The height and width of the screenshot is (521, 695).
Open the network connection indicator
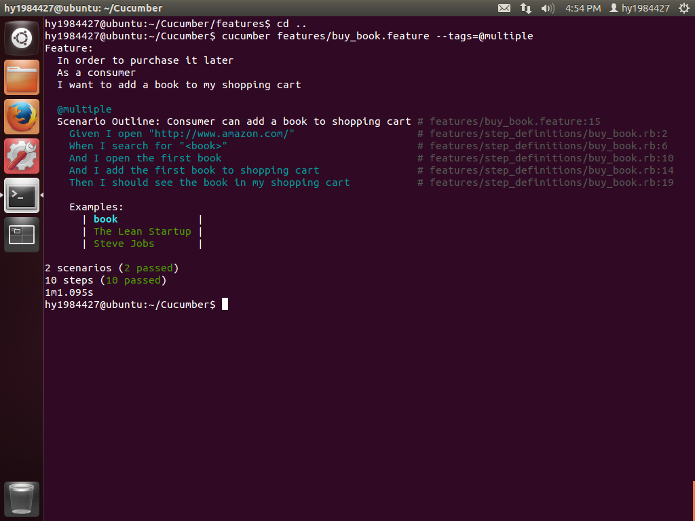[526, 8]
